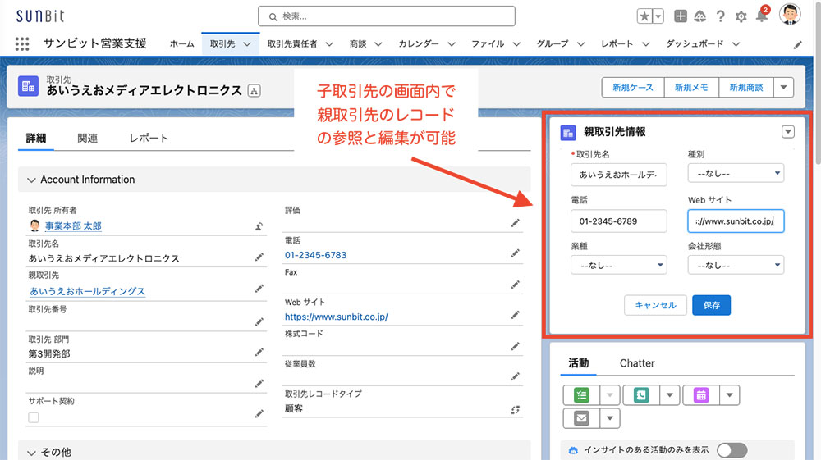Image resolution: width=821 pixels, height=460 pixels.
Task: Open the record actions dropdown next to 新規商談
Action: pos(784,87)
